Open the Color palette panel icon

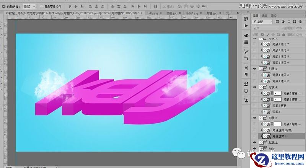[x=246, y=35]
